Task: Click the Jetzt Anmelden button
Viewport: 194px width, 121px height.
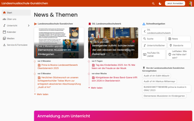Action: 175,3
